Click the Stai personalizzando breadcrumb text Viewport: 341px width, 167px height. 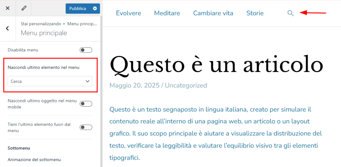[x=41, y=24]
